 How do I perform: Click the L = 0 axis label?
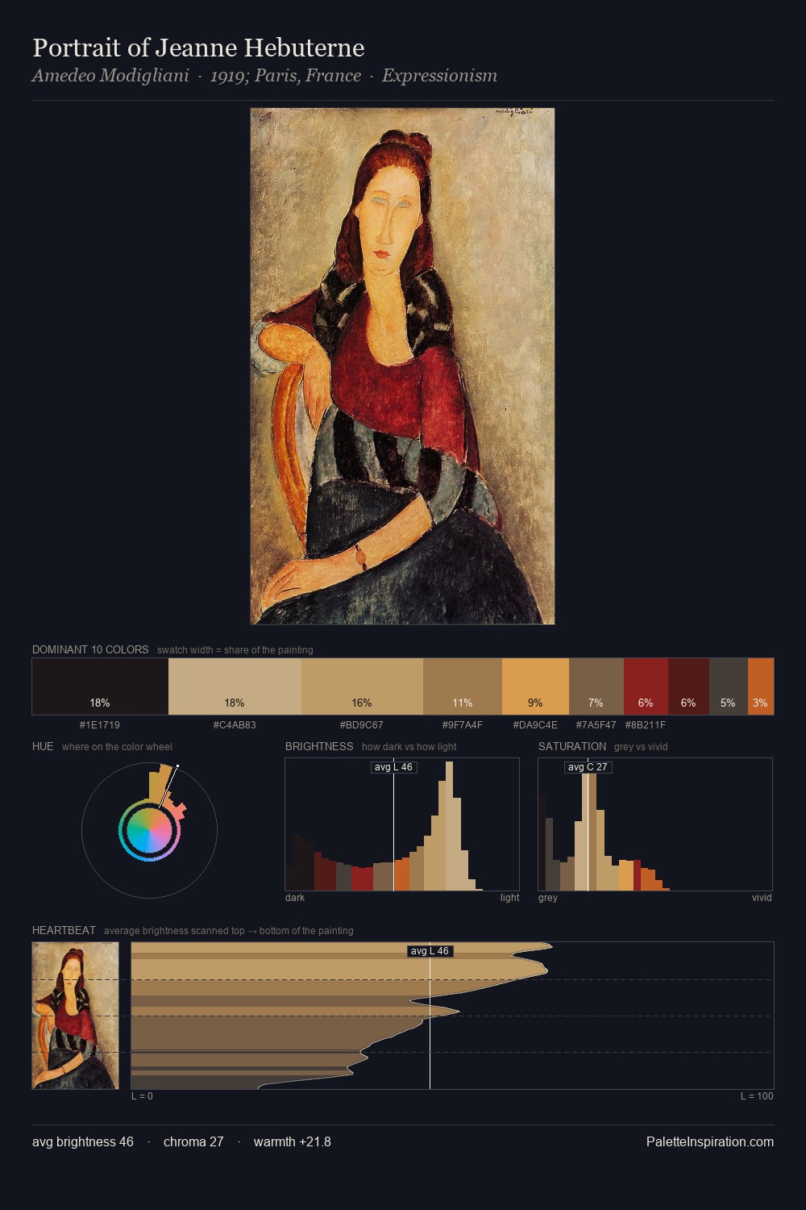pyautogui.click(x=142, y=1096)
